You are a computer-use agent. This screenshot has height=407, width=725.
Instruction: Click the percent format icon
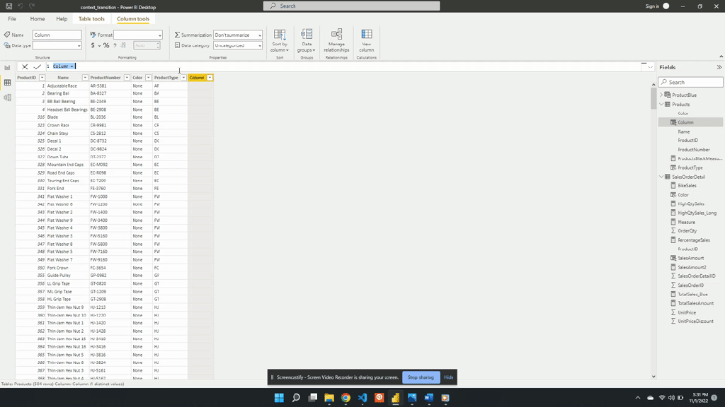(x=106, y=45)
